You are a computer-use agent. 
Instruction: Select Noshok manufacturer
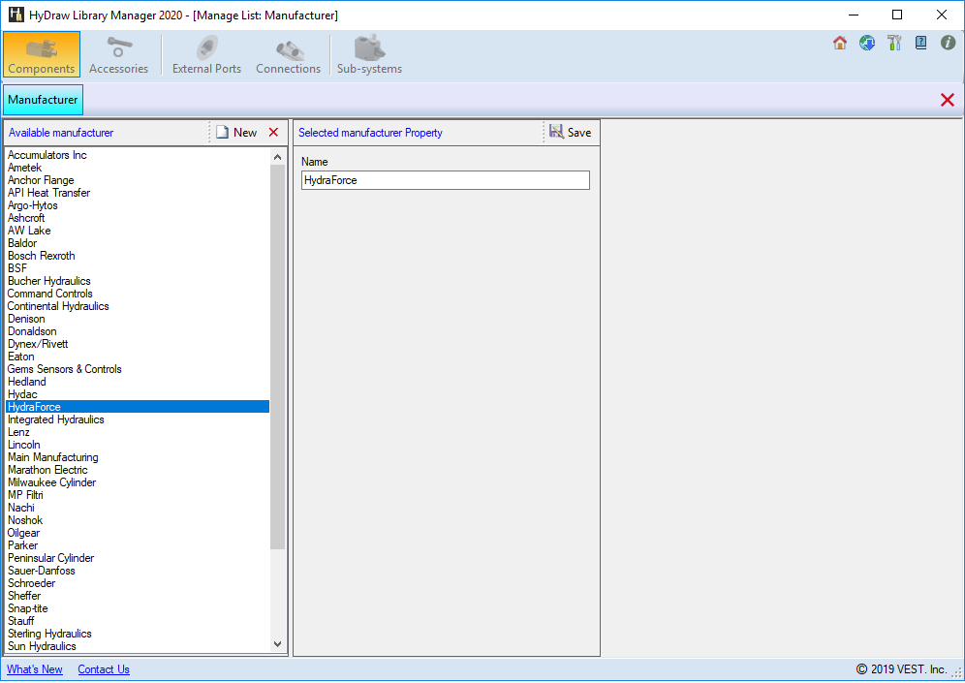pos(138,520)
